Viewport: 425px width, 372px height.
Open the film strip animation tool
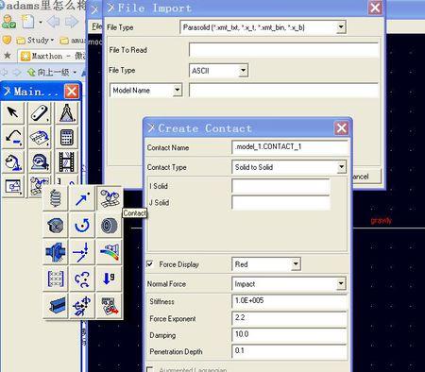pyautogui.click(x=67, y=162)
